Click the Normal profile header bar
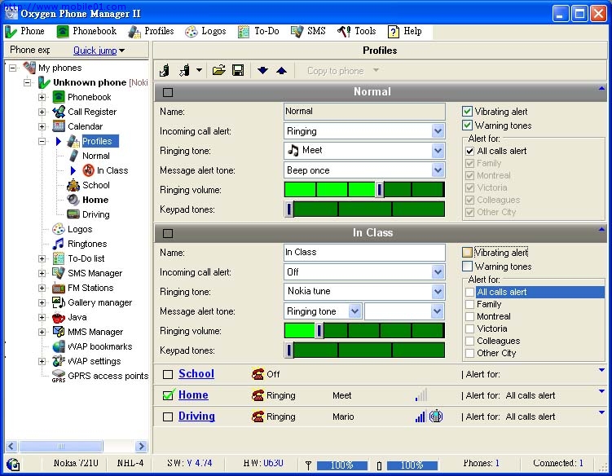Screen dimensions: 612x476 click(x=380, y=92)
